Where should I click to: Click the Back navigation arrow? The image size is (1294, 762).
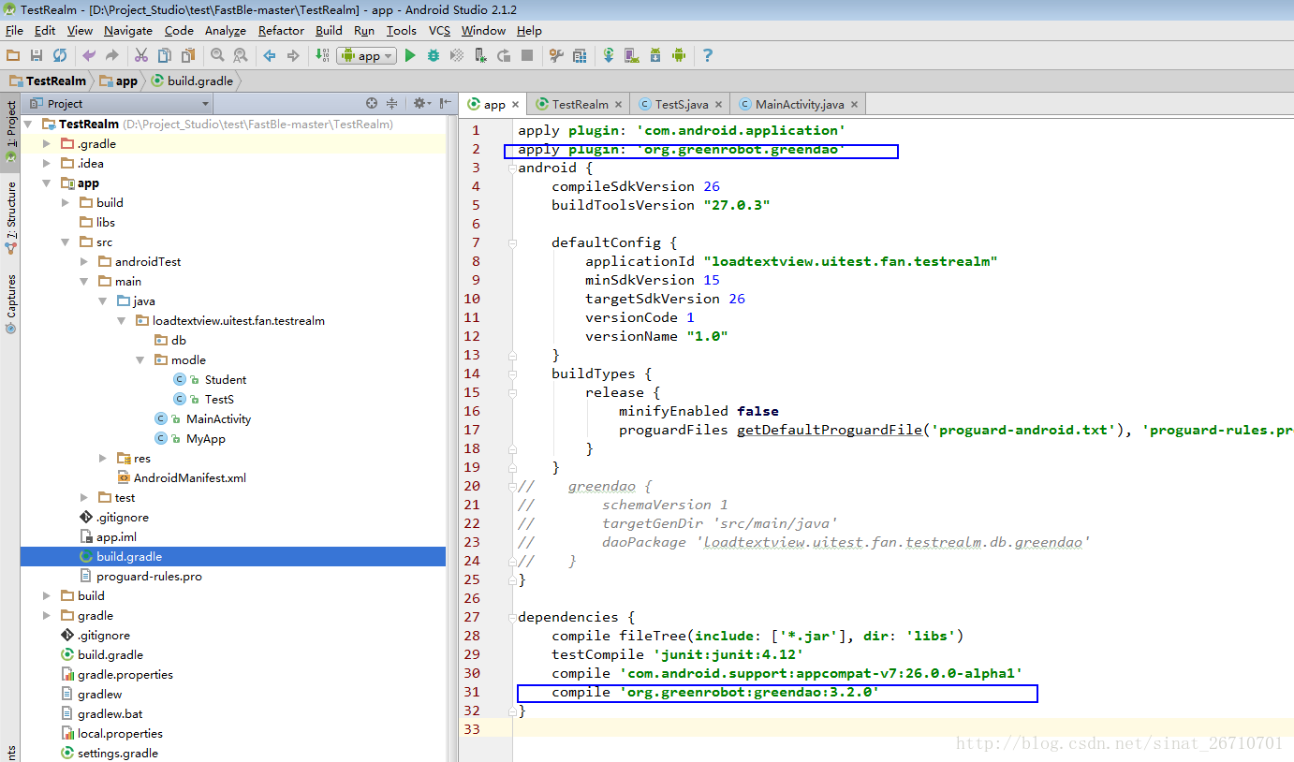[x=270, y=56]
